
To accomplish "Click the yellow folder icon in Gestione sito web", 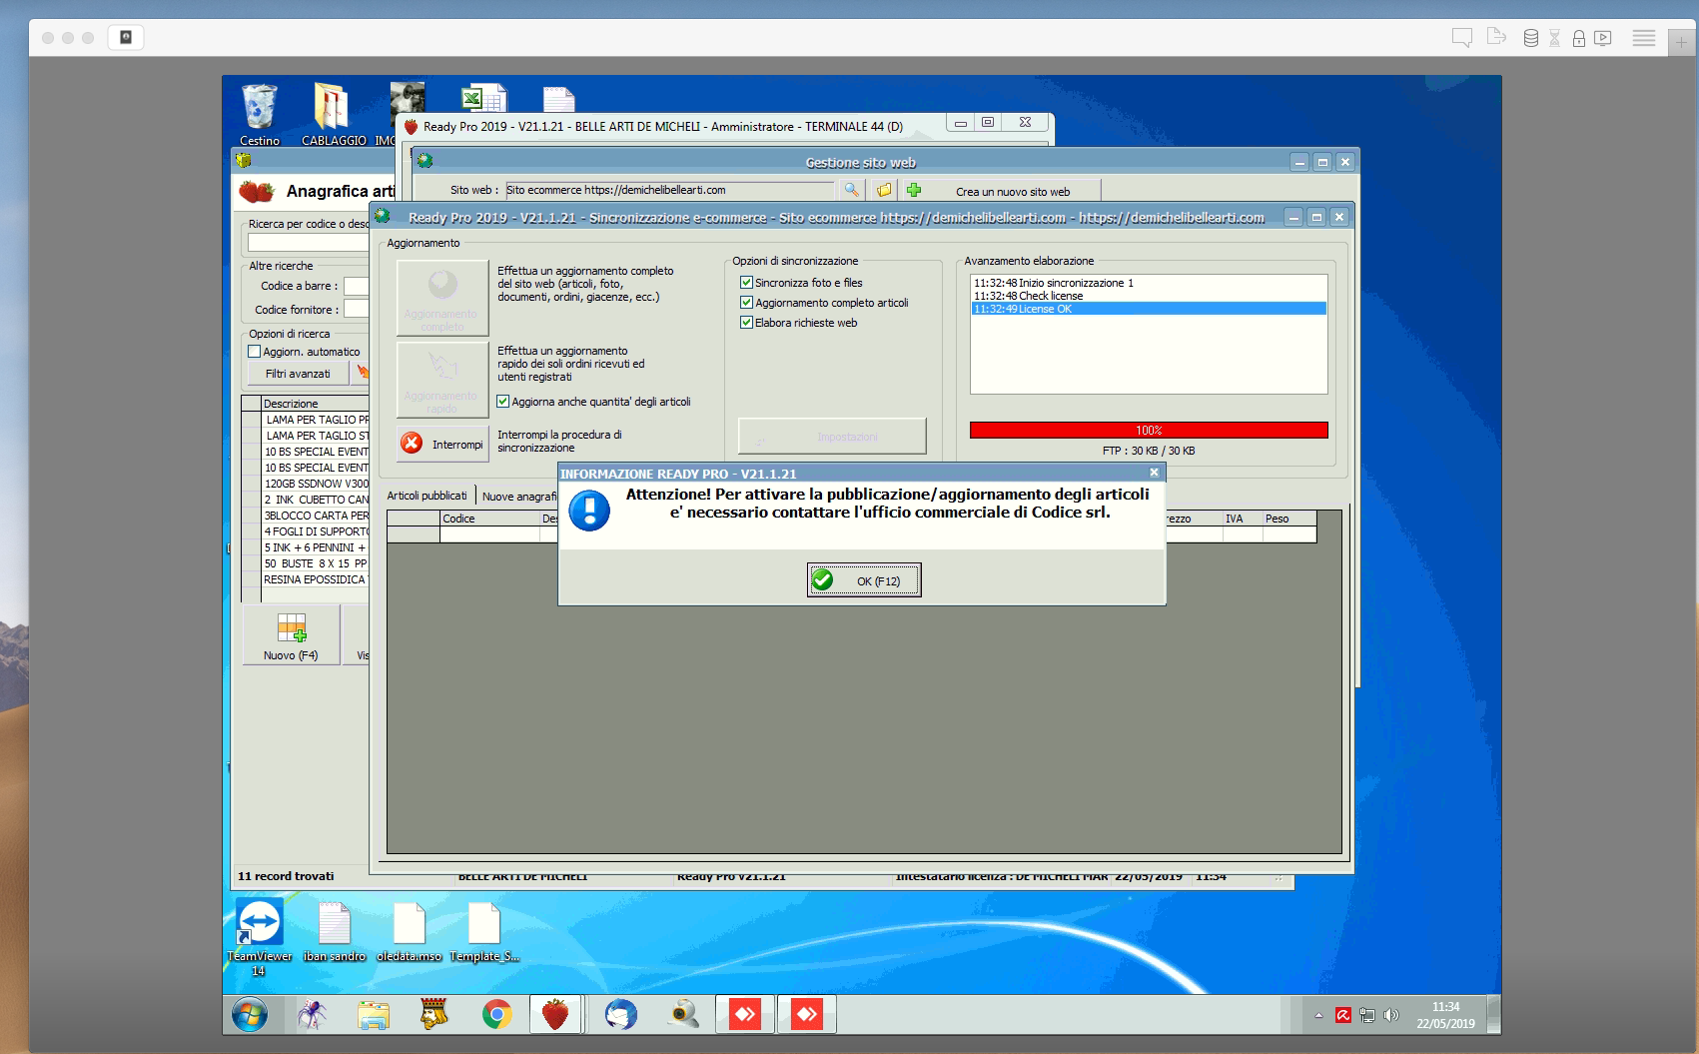I will (x=883, y=190).
